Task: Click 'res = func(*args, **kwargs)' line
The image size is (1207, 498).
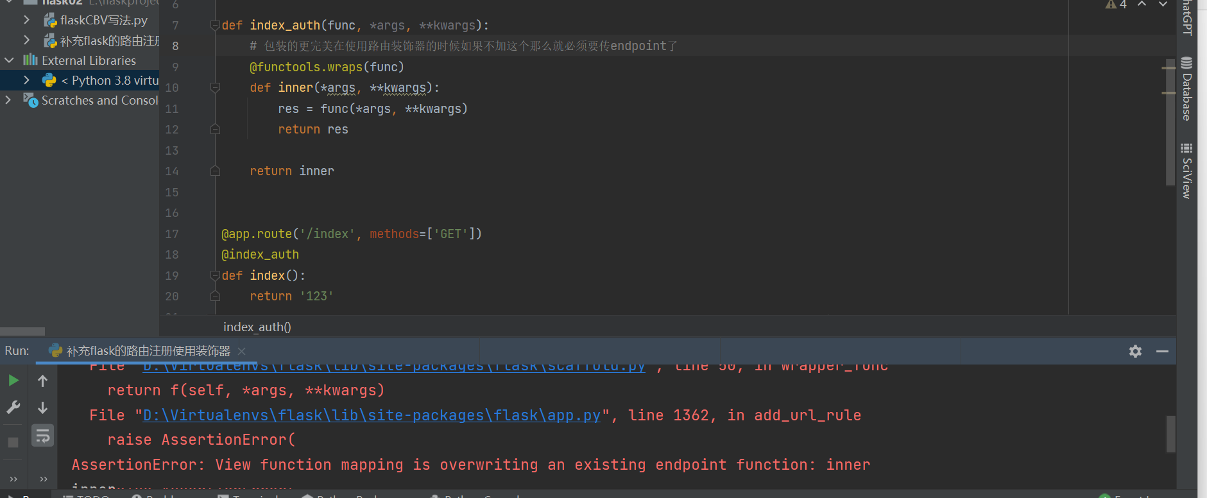Action: (373, 108)
